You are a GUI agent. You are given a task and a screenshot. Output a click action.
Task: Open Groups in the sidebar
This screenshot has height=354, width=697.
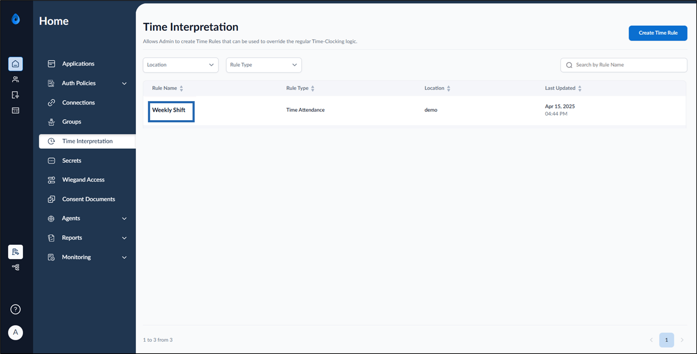72,122
